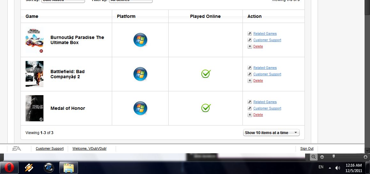Delete Burnout Paradise The Ultimate Box

coord(258,46)
